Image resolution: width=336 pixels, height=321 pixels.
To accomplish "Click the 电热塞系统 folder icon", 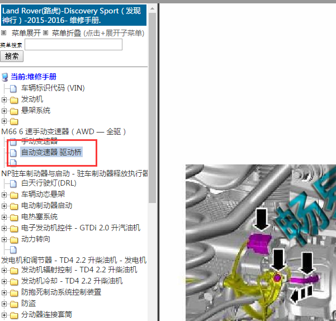I will 14,218.
